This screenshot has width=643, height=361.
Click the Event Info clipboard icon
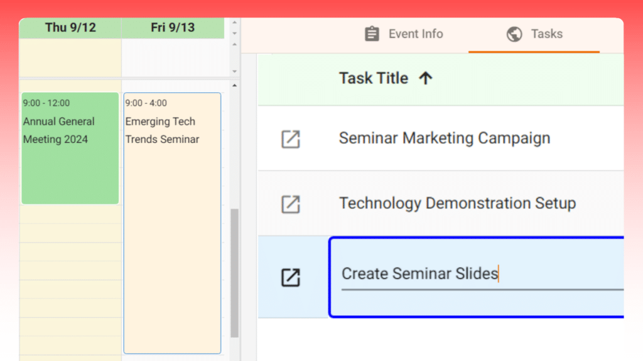372,34
